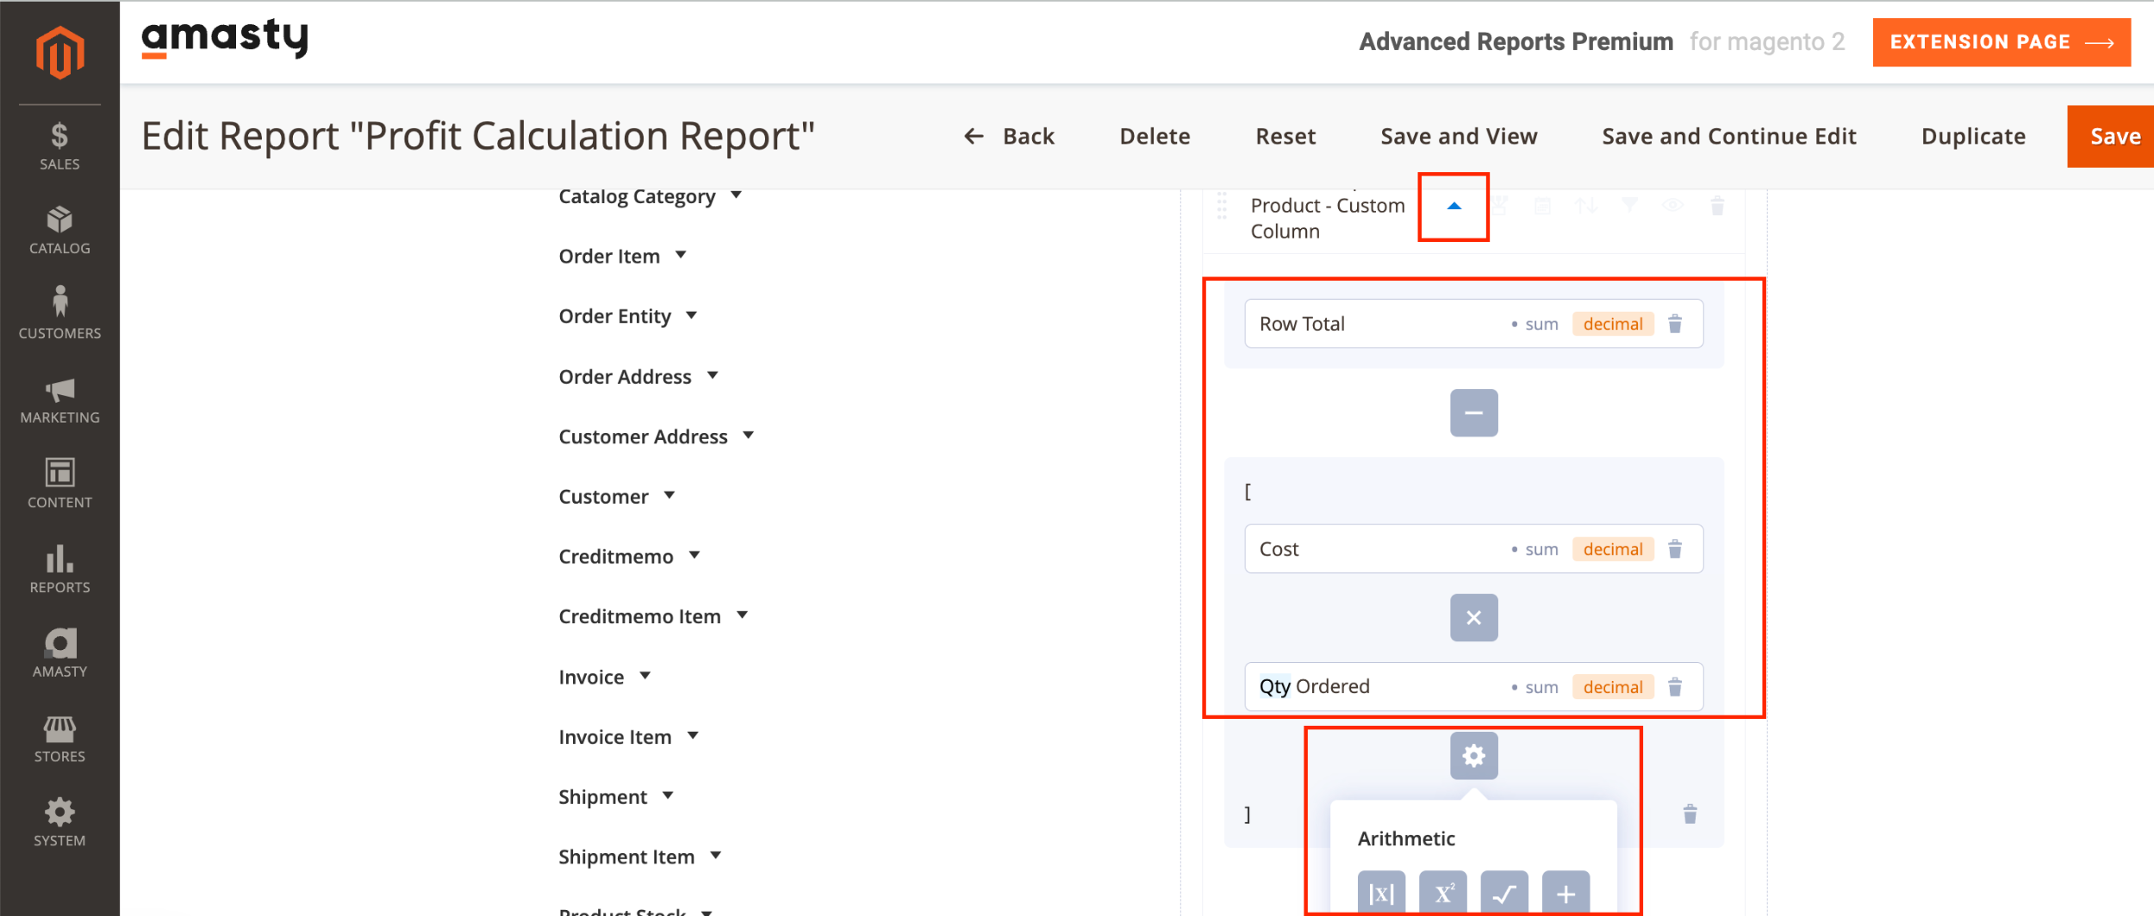2154x916 pixels.
Task: Click the Row Total field in the formula
Action: point(1299,323)
